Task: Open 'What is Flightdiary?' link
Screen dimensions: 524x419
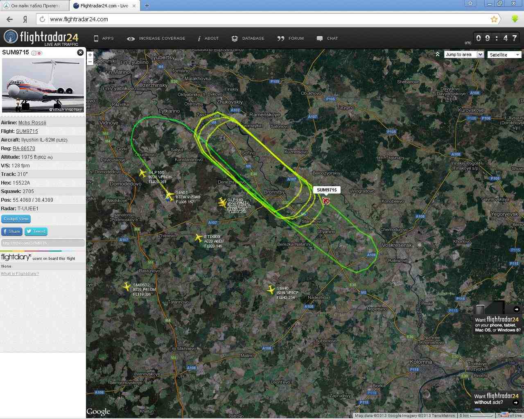Action: [20, 274]
